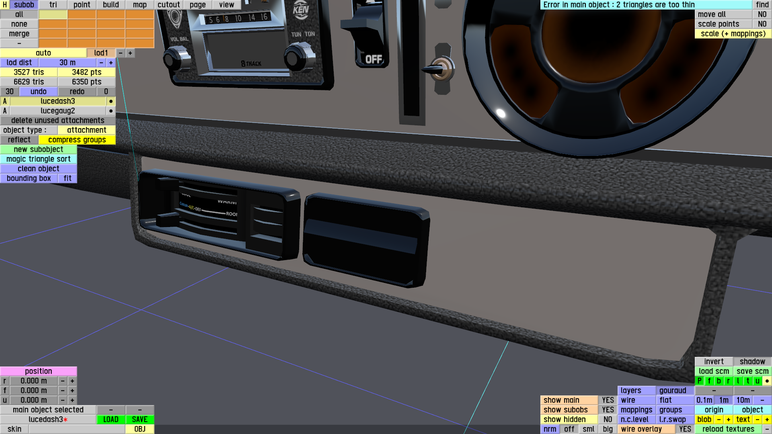This screenshot has height=434, width=772.
Task: Toggle show main YES setting
Action: click(608, 400)
